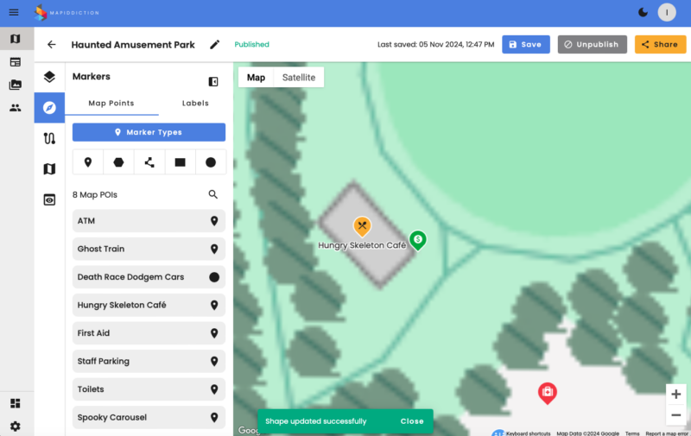Open the layers panel in sidebar
The height and width of the screenshot is (436, 691).
(49, 77)
